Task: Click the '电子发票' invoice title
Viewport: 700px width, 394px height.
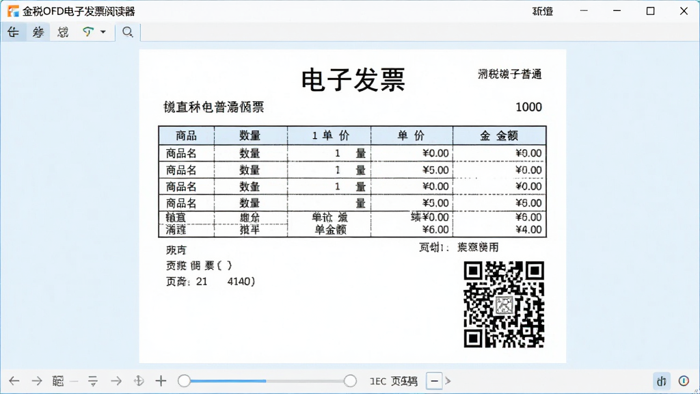Action: pos(353,80)
